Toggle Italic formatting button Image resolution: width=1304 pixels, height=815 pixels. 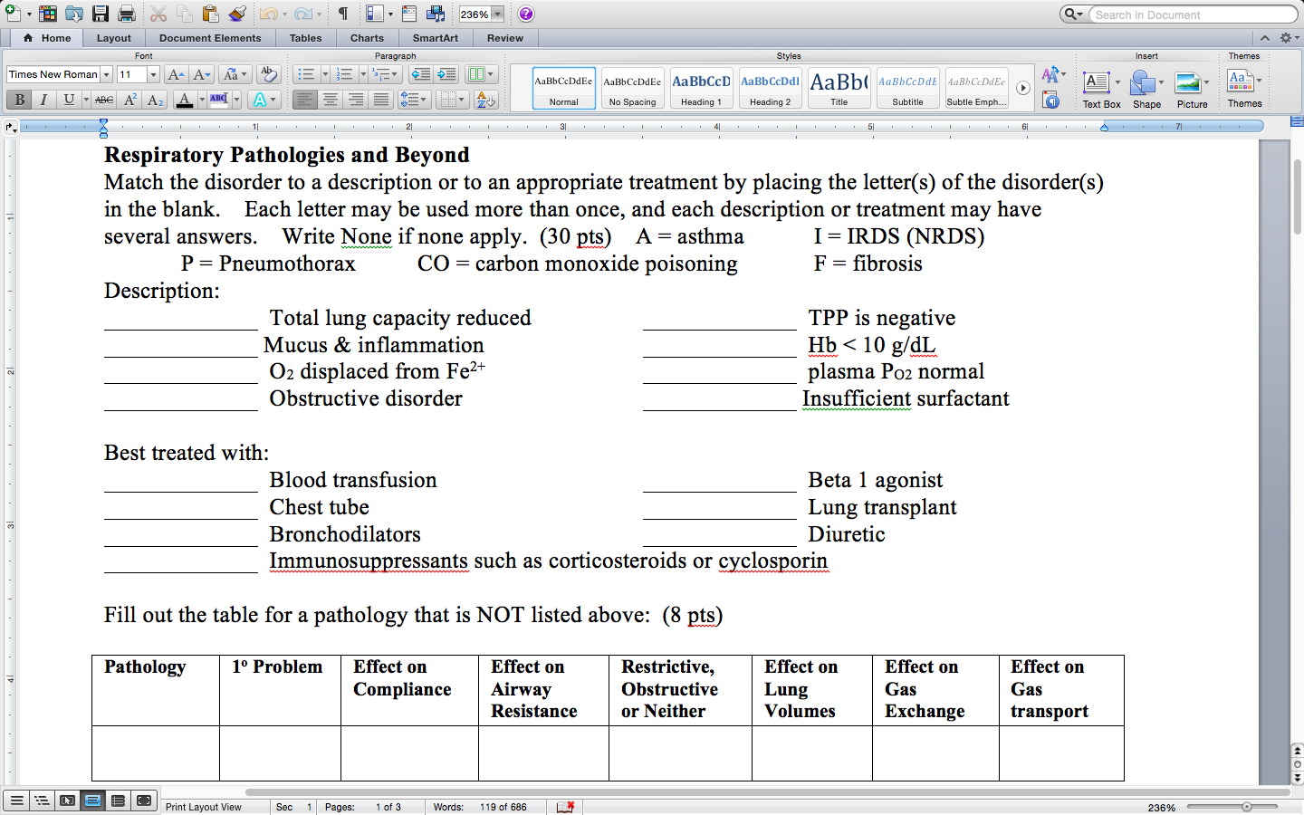[x=43, y=100]
